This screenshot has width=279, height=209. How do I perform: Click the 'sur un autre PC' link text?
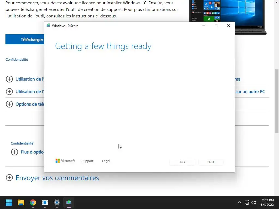tap(250, 92)
